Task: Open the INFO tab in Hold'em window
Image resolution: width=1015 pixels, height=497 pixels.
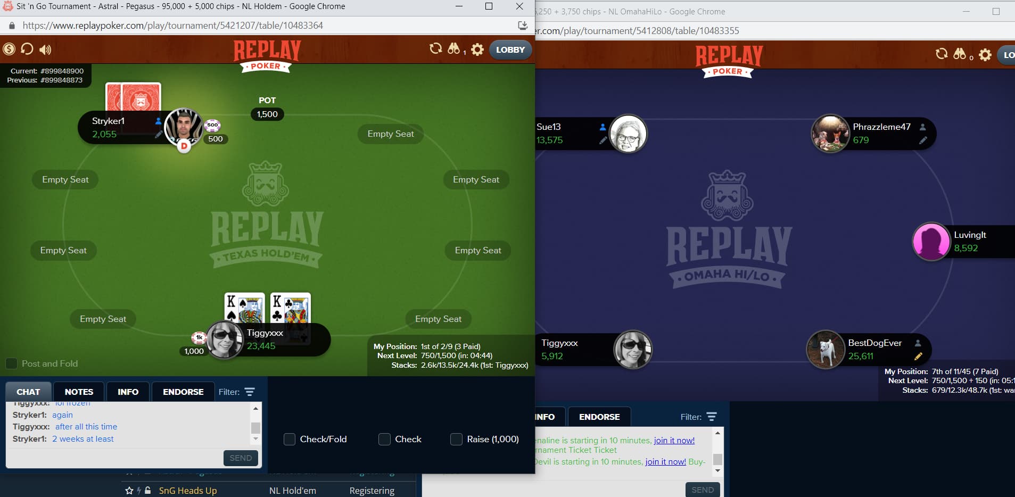Action: click(x=128, y=392)
